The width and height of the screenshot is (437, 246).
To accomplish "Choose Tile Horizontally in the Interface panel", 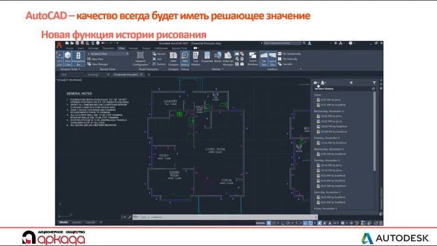I will pyautogui.click(x=290, y=53).
